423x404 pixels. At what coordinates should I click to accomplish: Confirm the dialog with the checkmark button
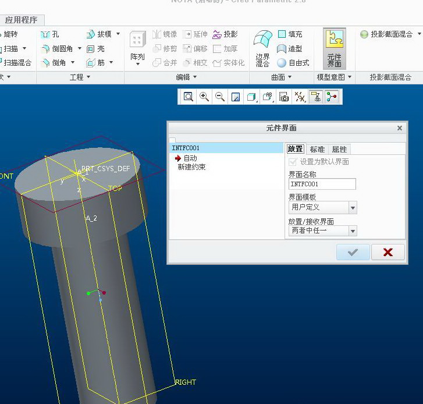point(353,252)
